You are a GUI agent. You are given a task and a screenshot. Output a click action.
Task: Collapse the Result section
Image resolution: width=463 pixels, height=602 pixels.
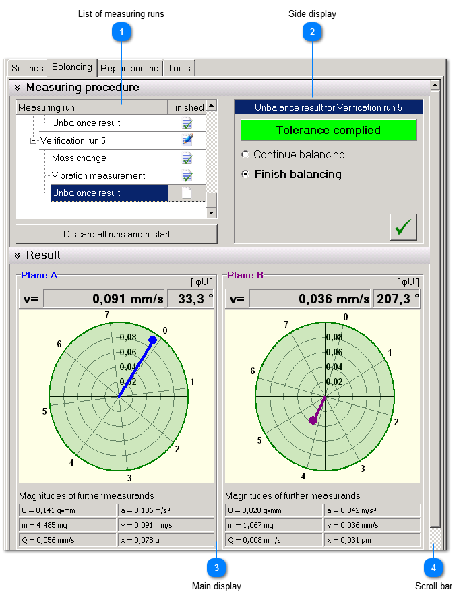[18, 255]
